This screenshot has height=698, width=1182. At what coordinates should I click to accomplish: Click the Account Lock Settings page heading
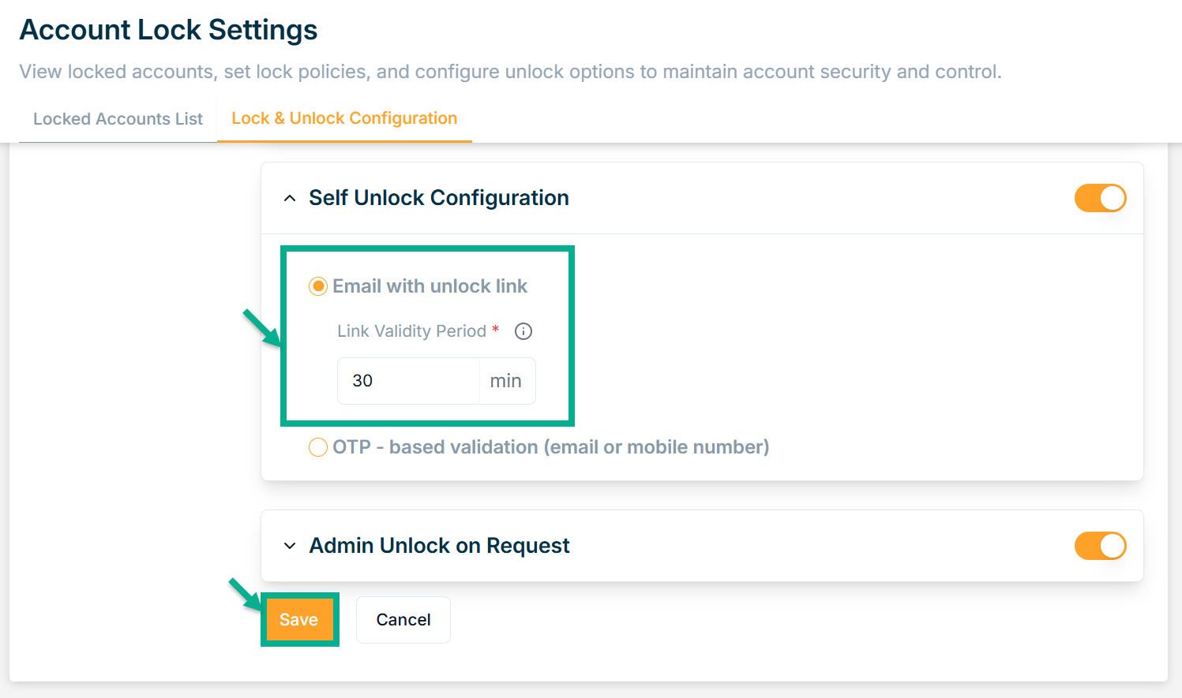click(x=168, y=30)
